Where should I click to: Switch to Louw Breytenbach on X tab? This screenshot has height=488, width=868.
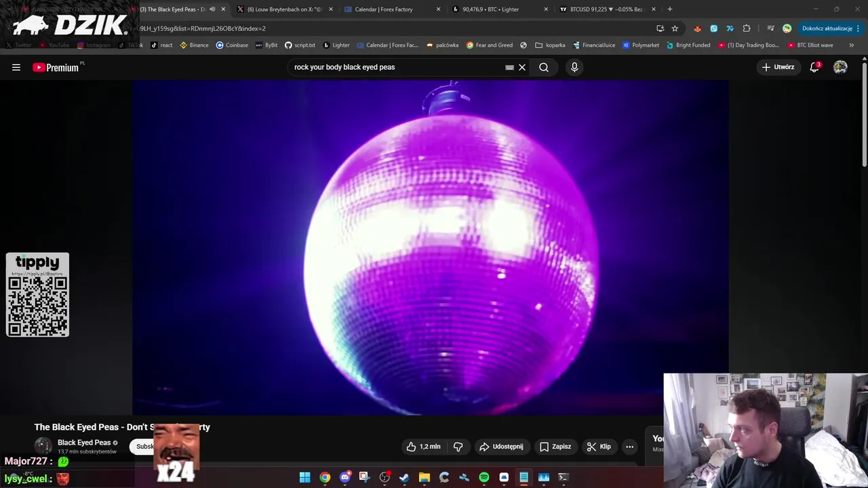(x=283, y=9)
